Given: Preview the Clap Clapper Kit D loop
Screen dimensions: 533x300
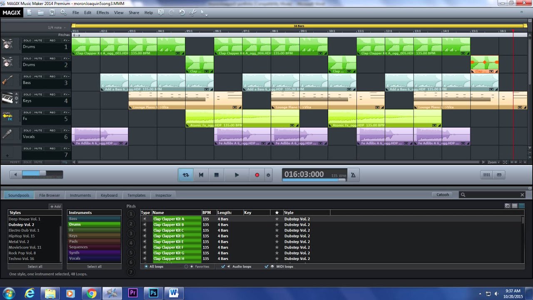Looking at the screenshot, I should point(145,236).
